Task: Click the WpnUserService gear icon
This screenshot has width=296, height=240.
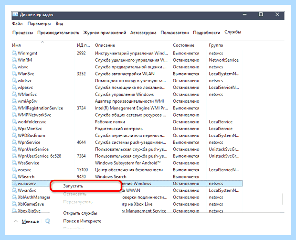Action: coord(14,149)
